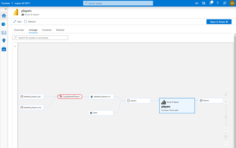This screenshot has height=148, width=236.
Task: Click the file icon in tests node
Action: coord(91,113)
